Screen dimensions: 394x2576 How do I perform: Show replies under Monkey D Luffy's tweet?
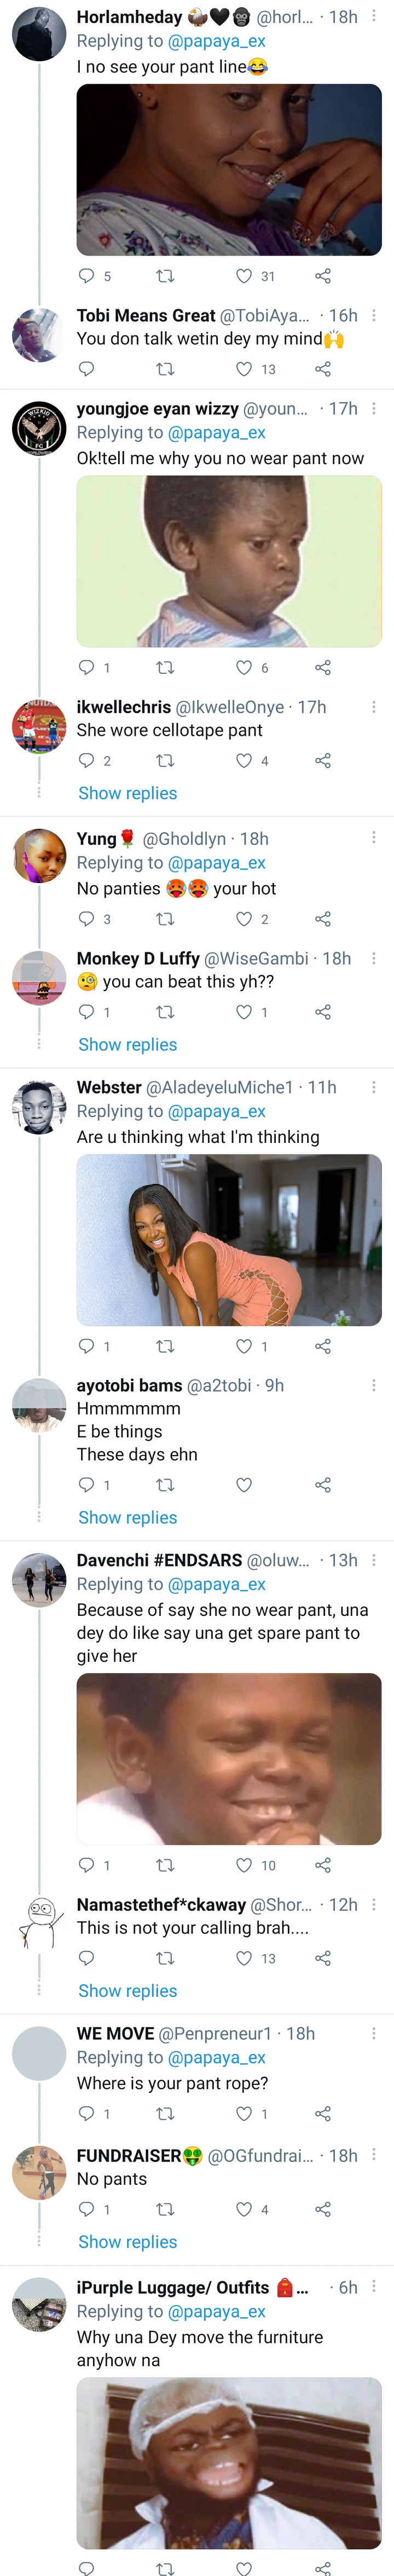click(x=128, y=1044)
